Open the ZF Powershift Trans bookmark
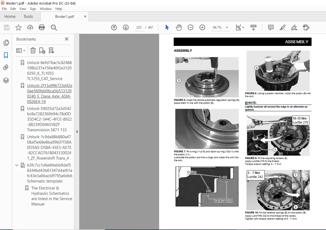326x230 pixels. [x=49, y=148]
